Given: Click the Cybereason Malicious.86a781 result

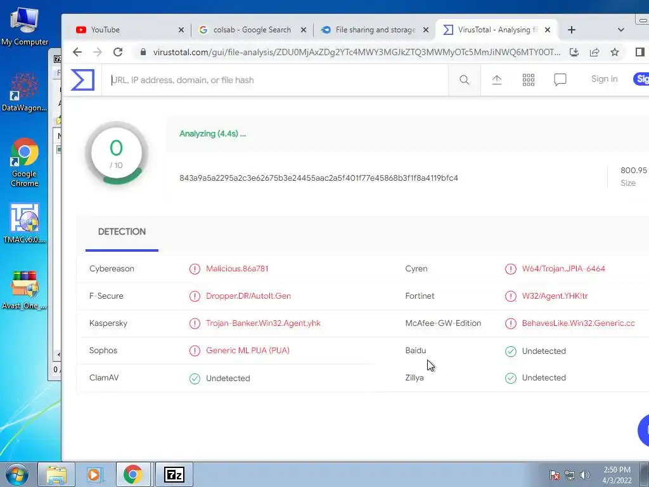Looking at the screenshot, I should pyautogui.click(x=237, y=269).
